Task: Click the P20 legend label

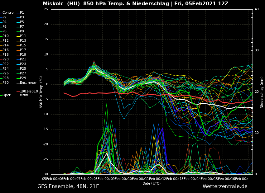Action: (6, 59)
